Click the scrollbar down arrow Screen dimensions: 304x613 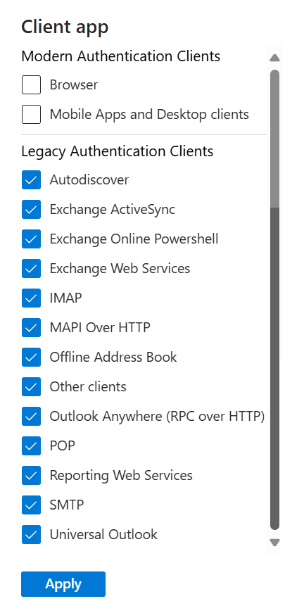[x=274, y=542]
